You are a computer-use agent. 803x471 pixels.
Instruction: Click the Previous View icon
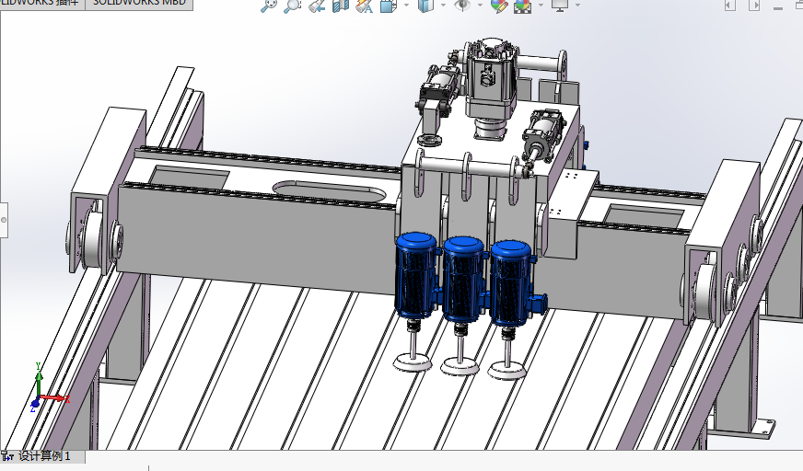tap(317, 6)
